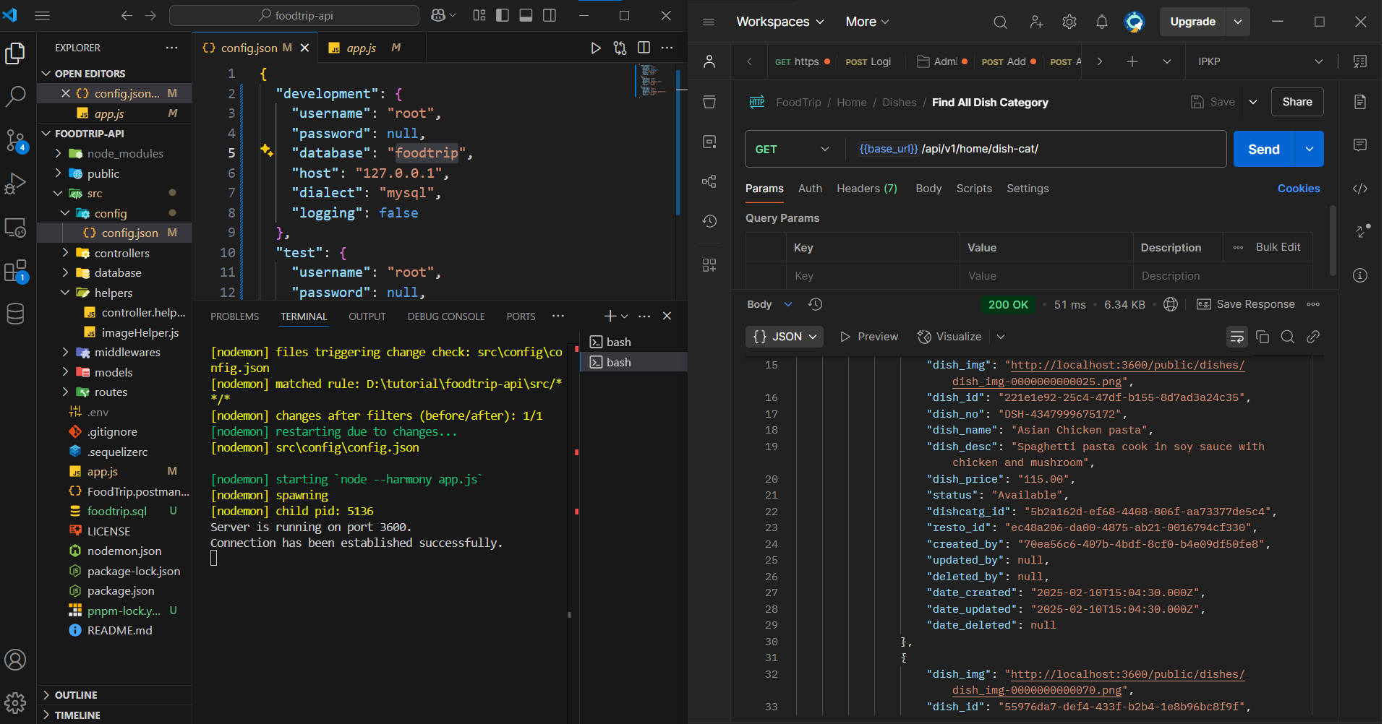Expand the controllers folder
Screen dimensions: 1384x724
point(114,253)
